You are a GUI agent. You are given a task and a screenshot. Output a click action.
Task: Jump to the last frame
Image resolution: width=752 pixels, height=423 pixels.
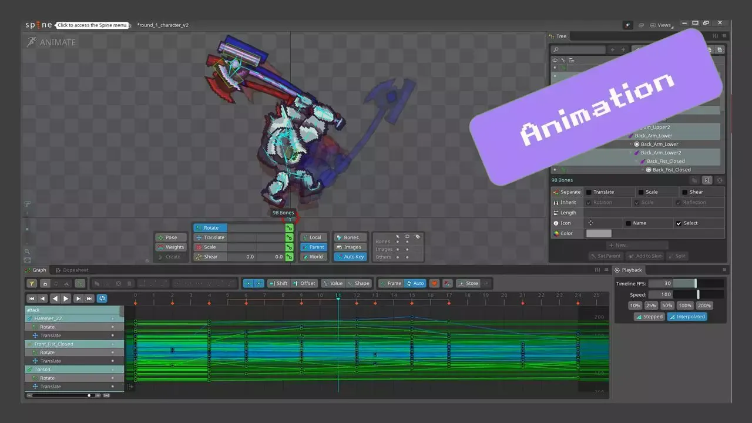(89, 298)
